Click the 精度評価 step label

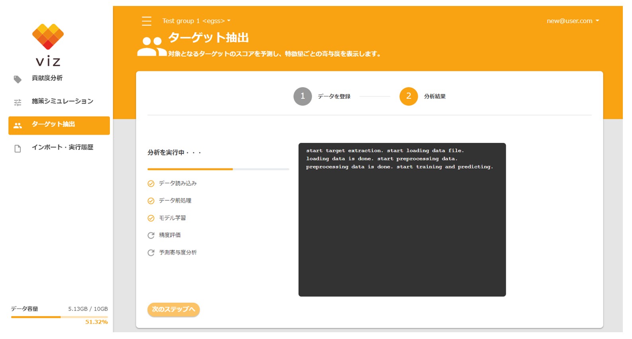click(x=170, y=235)
